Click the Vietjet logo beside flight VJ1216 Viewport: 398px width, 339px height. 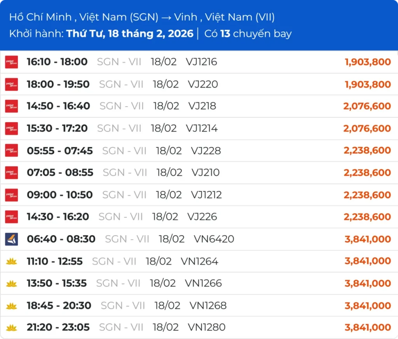11,62
